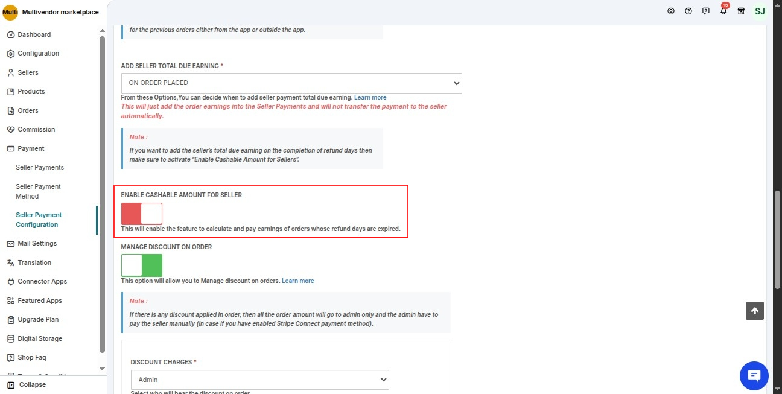This screenshot has height=394, width=782.
Task: Open the live chat bubble bottom right
Action: coord(754,375)
